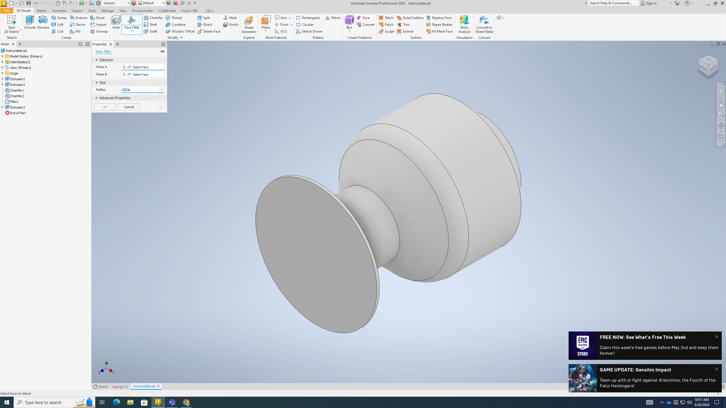Collapse the Selection section
Image resolution: width=726 pixels, height=408 pixels.
pyautogui.click(x=97, y=60)
